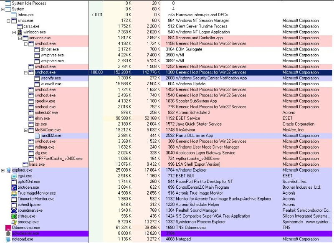Click the rundll32.exe document icon
This screenshot has height=243, width=334.
pyautogui.click(x=37, y=136)
